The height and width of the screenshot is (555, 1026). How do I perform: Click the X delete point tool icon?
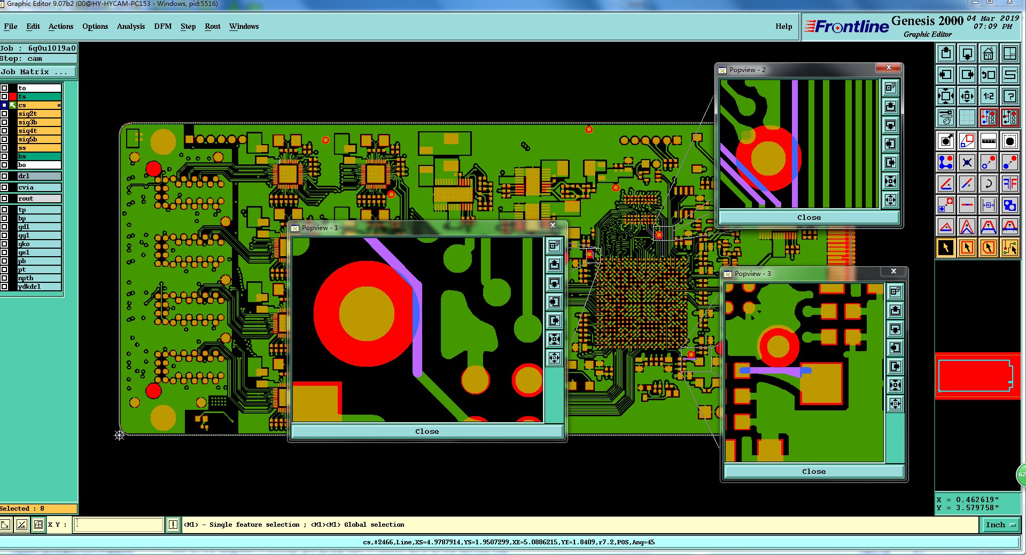coord(967,162)
